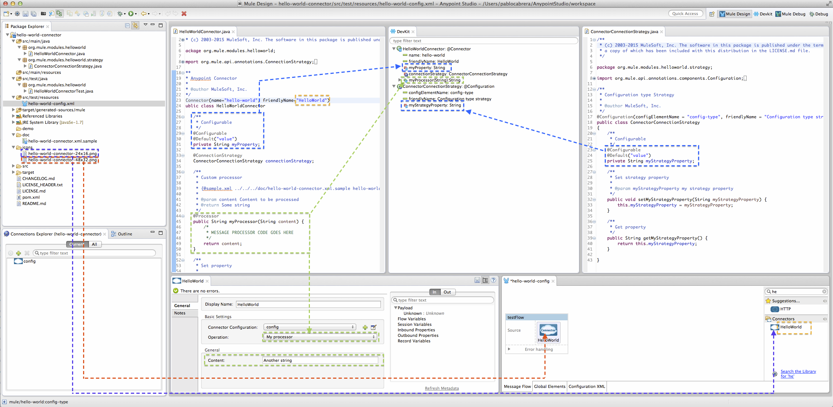Click the Refresh Metadata link
The width and height of the screenshot is (833, 407).
[x=442, y=388]
